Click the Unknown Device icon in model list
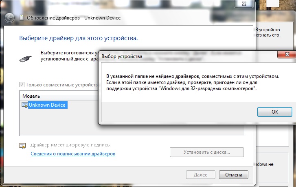The image size is (296, 187). tap(24, 105)
